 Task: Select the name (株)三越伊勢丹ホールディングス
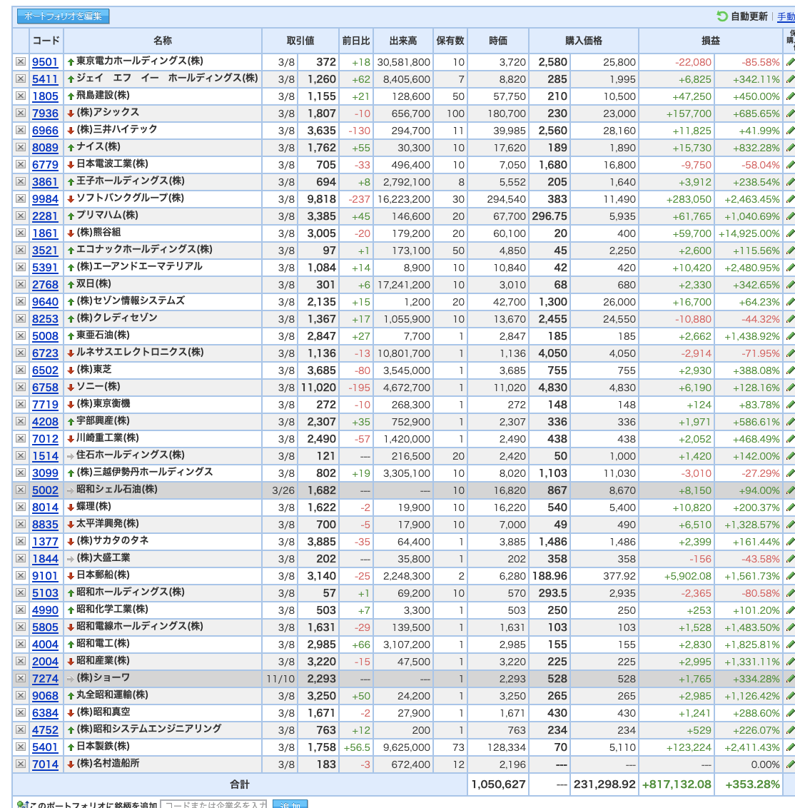point(144,472)
